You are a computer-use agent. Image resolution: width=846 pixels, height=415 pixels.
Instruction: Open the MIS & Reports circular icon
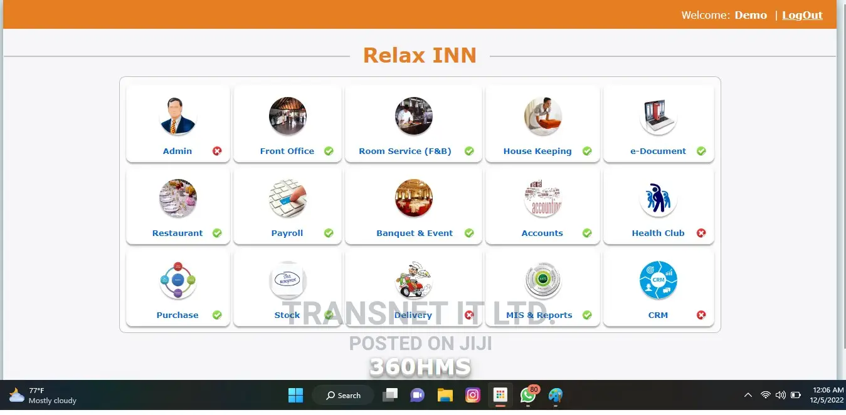coord(542,280)
